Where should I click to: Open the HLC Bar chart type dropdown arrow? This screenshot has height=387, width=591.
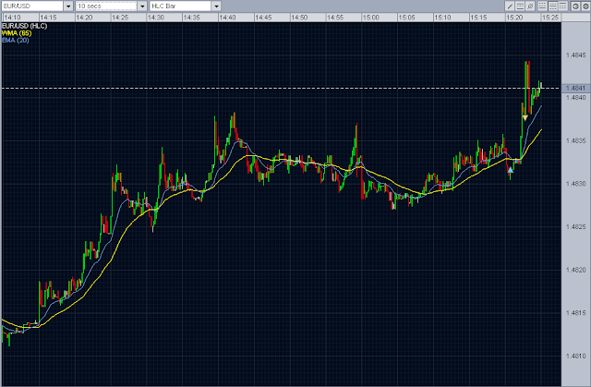[x=216, y=6]
